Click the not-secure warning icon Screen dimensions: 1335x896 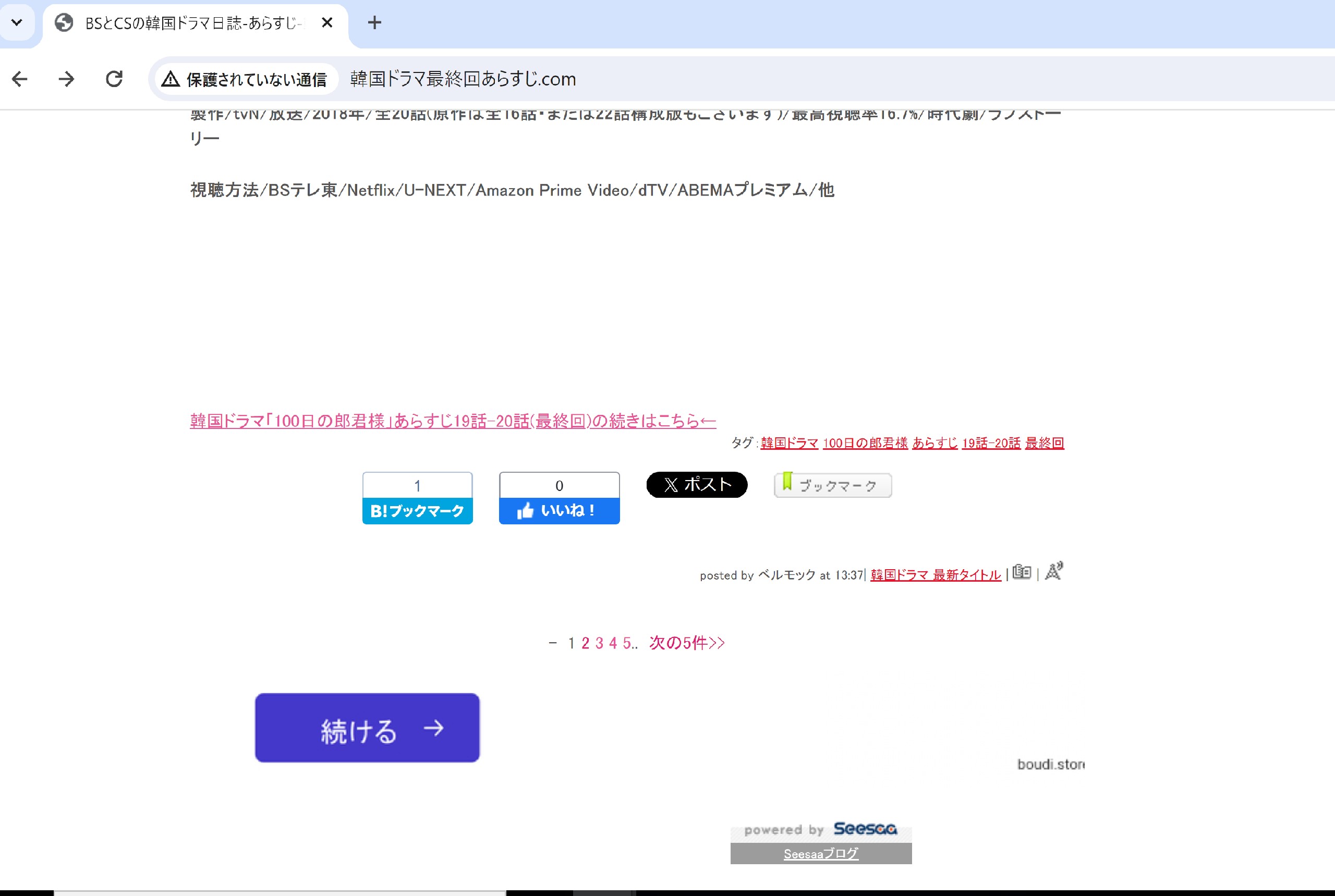(x=171, y=79)
